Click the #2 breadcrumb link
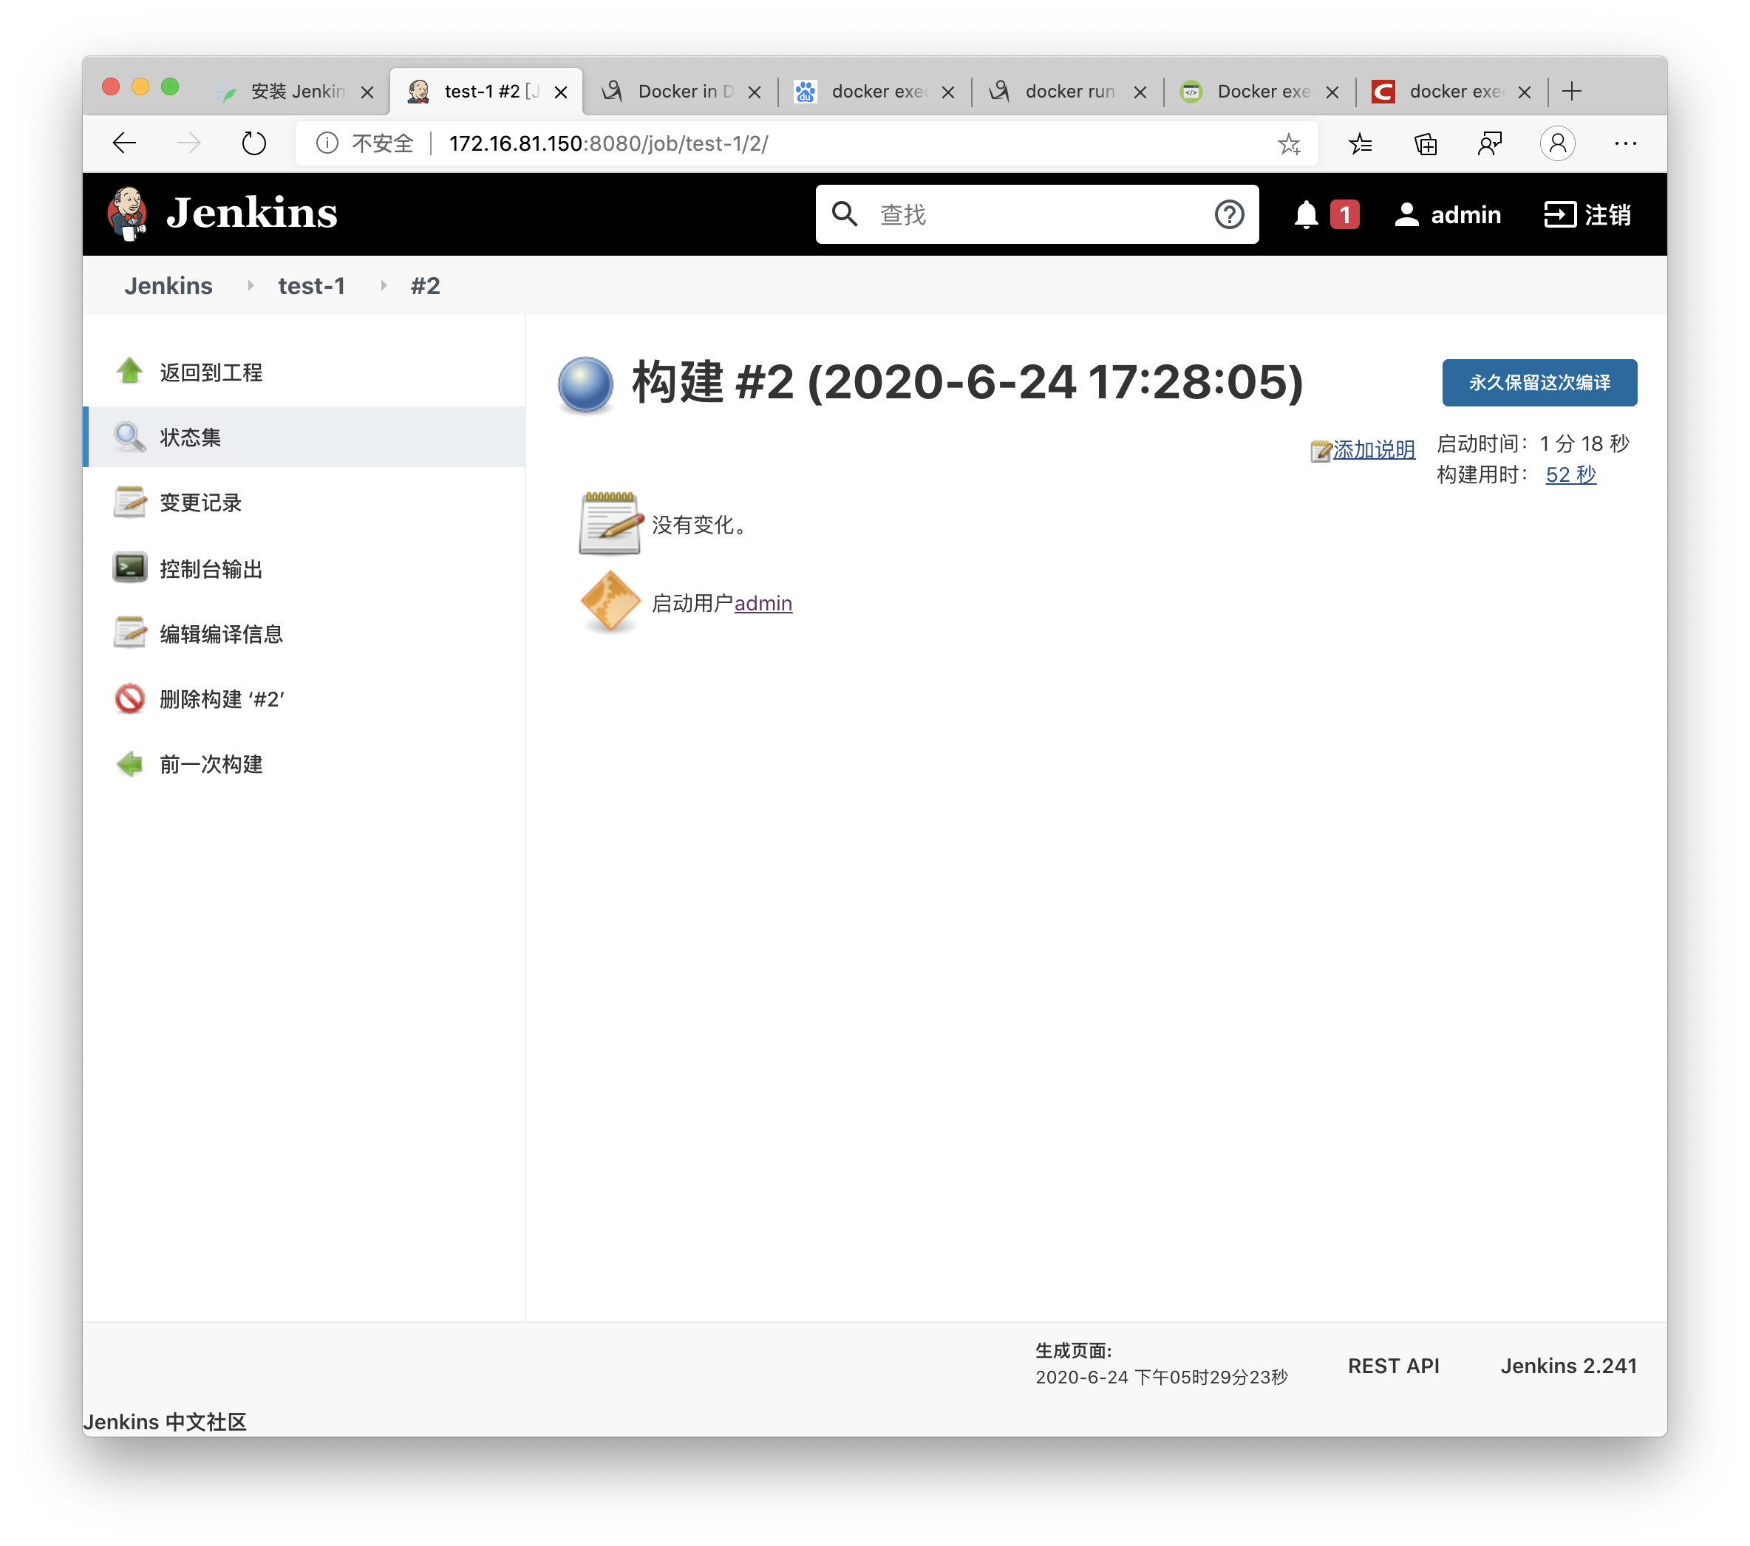1750x1546 pixels. coord(425,285)
